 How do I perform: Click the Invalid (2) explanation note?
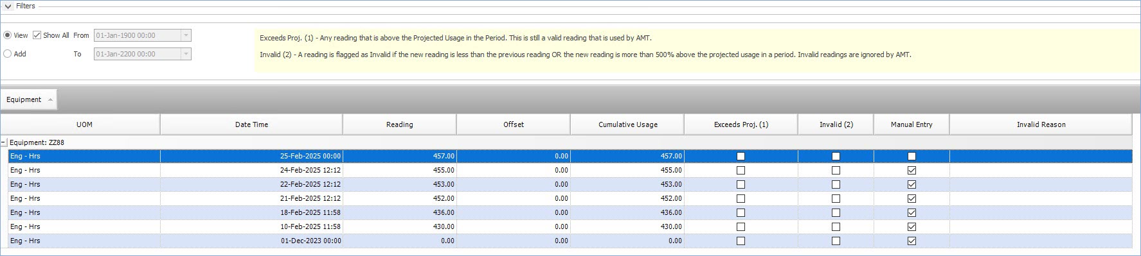(x=586, y=55)
